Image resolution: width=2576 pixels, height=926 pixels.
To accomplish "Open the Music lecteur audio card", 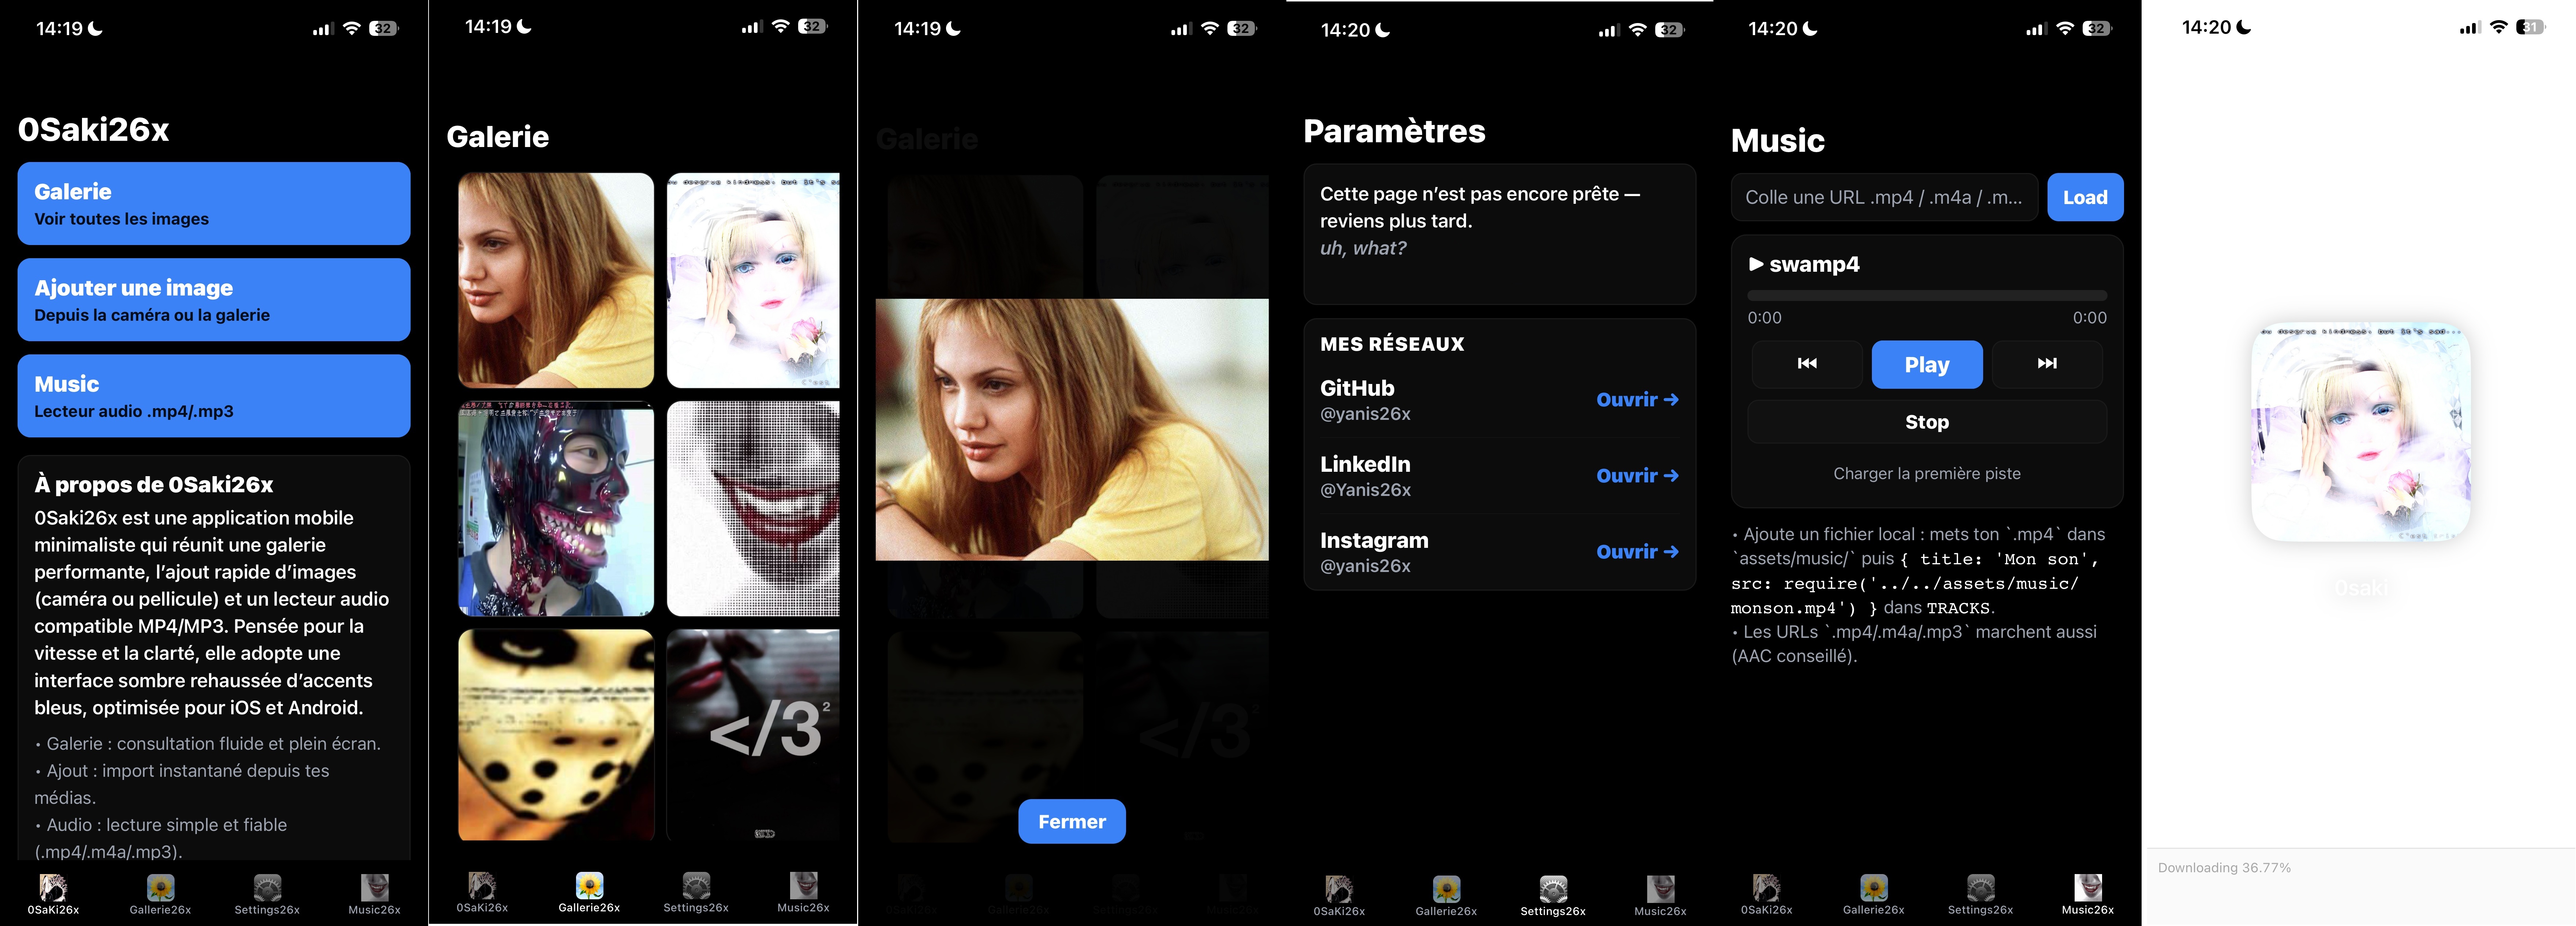I will (x=214, y=396).
